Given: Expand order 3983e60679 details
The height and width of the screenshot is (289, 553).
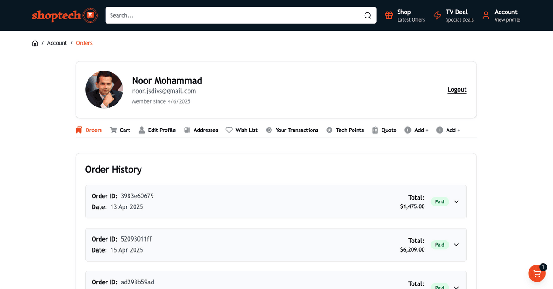Looking at the screenshot, I should [x=456, y=202].
